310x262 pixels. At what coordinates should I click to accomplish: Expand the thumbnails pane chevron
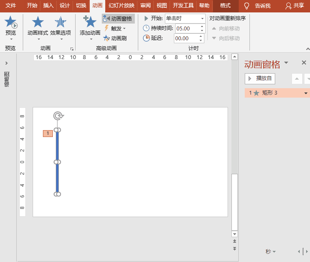[6, 63]
